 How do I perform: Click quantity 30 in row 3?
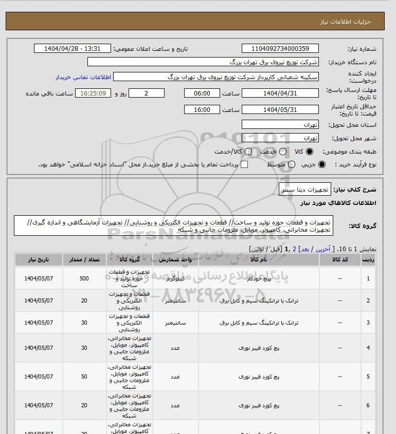[x=84, y=323]
